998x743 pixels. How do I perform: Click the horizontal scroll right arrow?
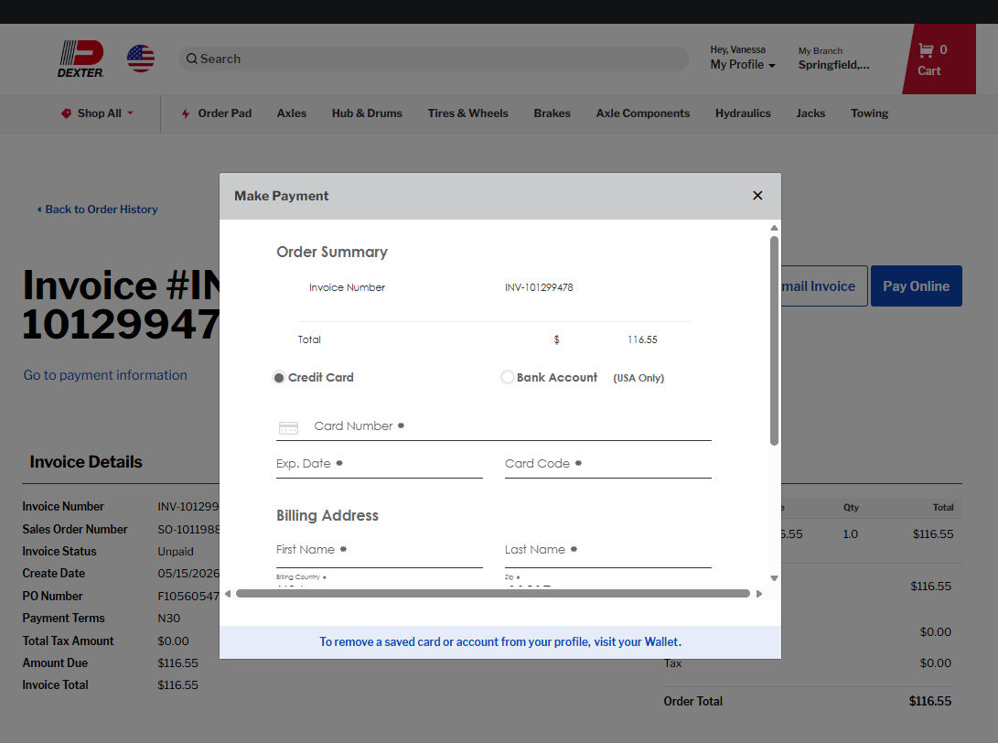(x=758, y=593)
